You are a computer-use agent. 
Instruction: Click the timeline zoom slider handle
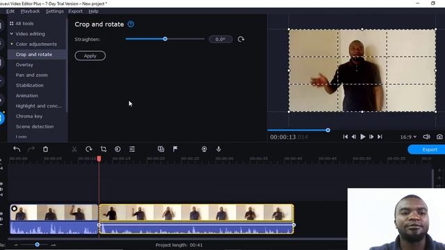pyautogui.click(x=37, y=244)
